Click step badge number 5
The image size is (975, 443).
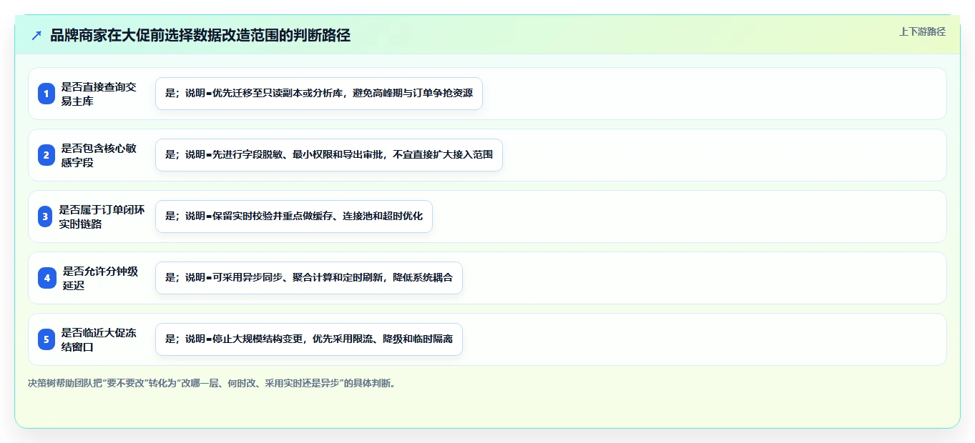point(46,339)
